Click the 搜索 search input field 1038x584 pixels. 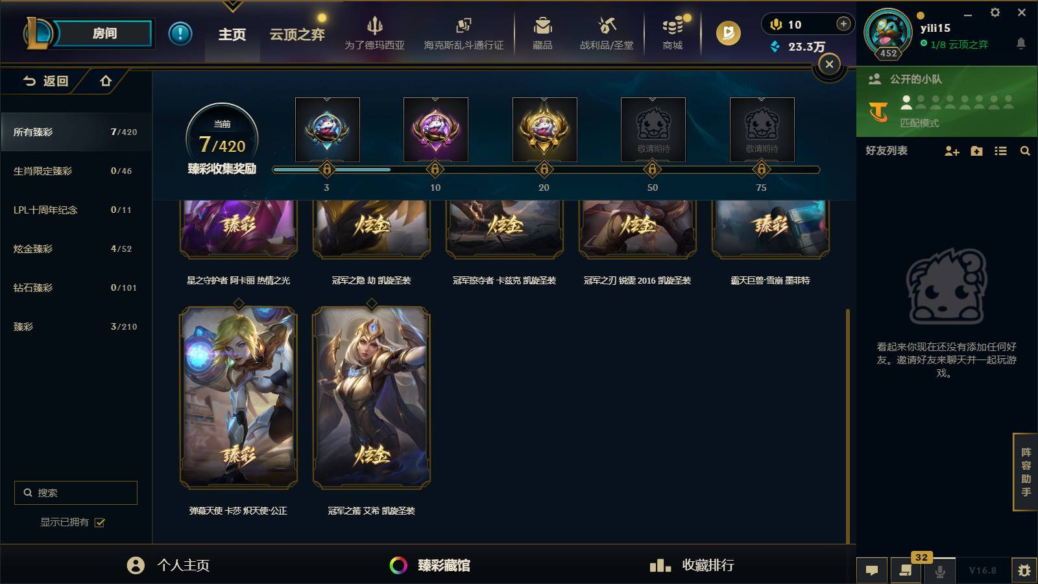point(76,493)
